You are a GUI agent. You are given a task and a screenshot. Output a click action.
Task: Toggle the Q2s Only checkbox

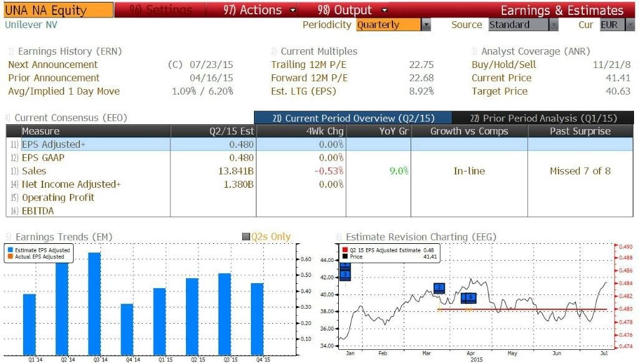(246, 237)
